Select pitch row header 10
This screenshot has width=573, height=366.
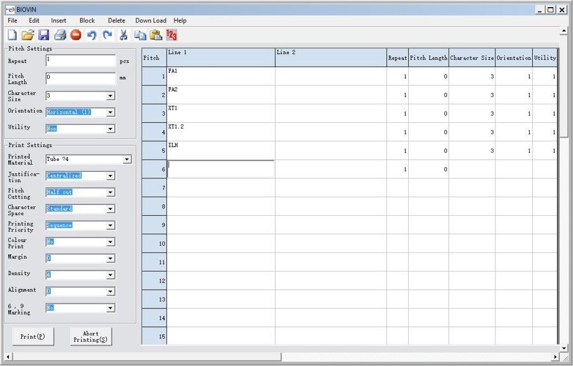[154, 244]
